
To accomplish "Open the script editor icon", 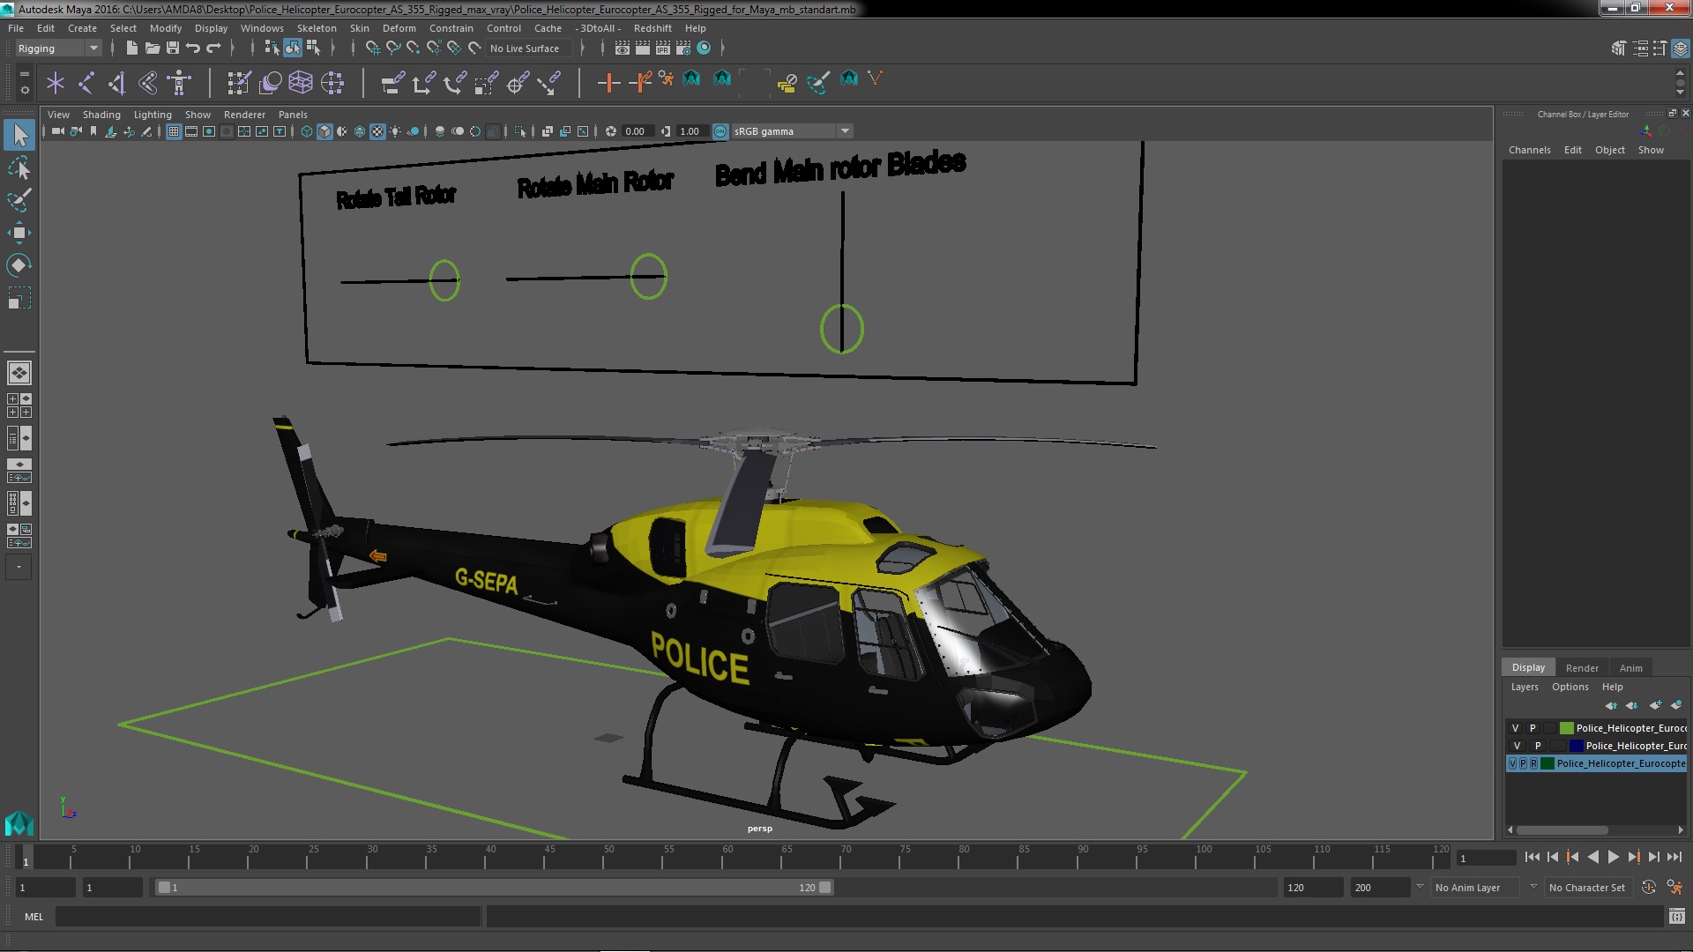I will point(1677,917).
